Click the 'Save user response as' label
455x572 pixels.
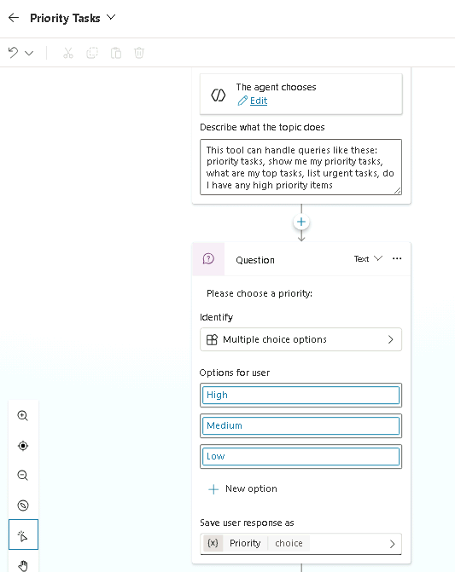(x=247, y=523)
